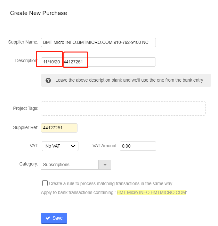This screenshot has width=218, height=226.
Task: Click the 'Leave the above description blank' hint
Action: 129,80
